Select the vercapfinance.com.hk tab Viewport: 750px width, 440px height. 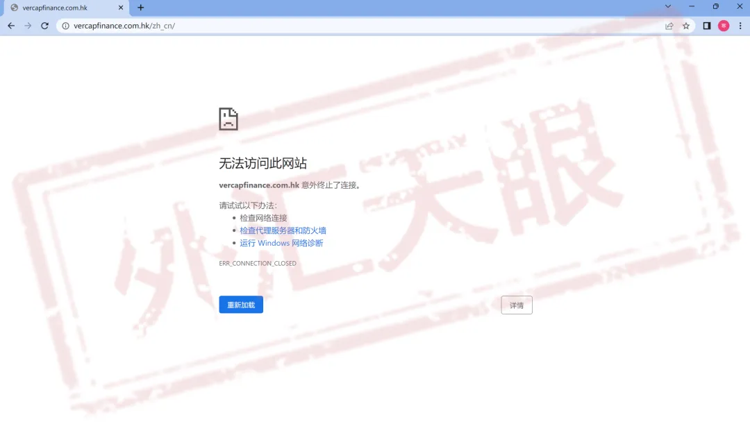click(65, 8)
